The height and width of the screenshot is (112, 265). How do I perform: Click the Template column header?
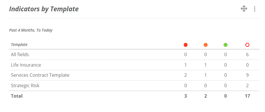point(19,45)
